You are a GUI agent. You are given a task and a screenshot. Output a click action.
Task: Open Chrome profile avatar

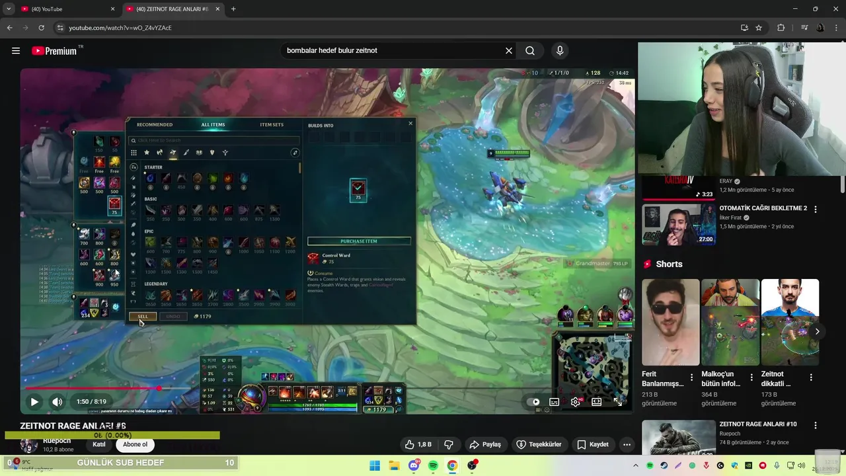pyautogui.click(x=820, y=28)
